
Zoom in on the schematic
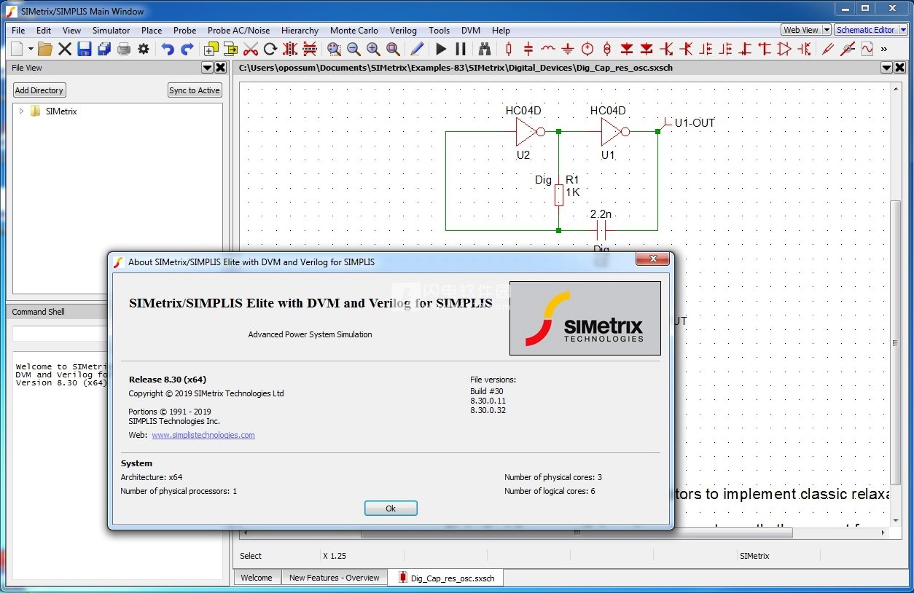373,49
